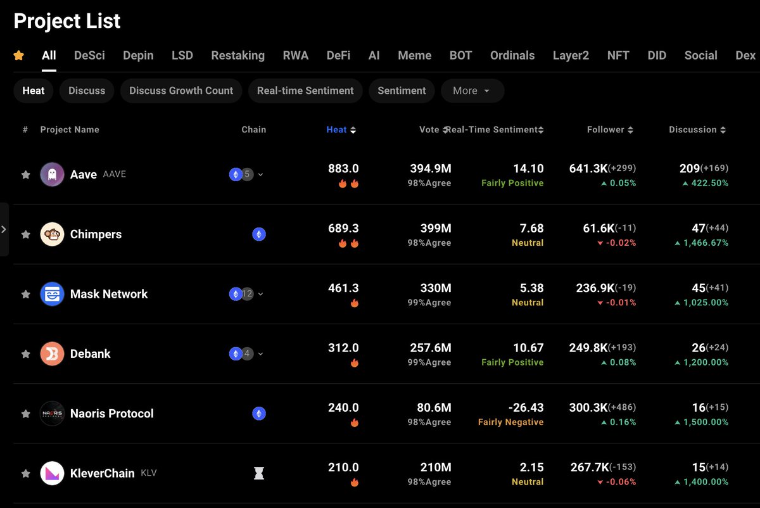Open the RWA tab
The height and width of the screenshot is (508, 760).
pyautogui.click(x=296, y=56)
